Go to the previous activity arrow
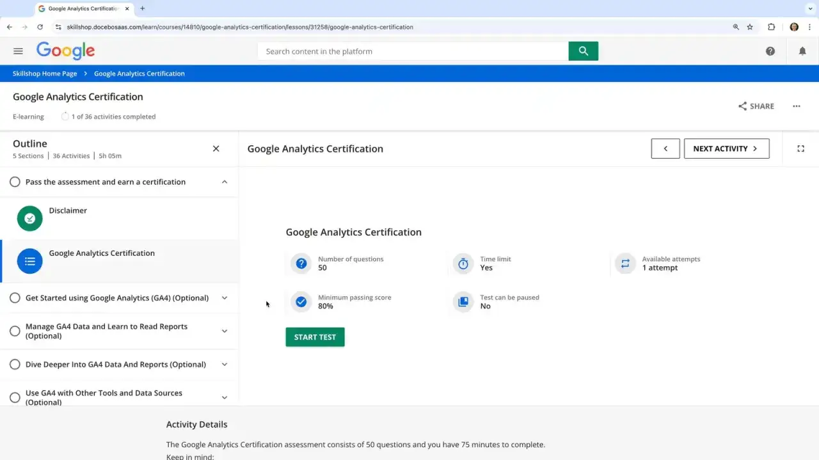The width and height of the screenshot is (819, 460). [x=665, y=148]
